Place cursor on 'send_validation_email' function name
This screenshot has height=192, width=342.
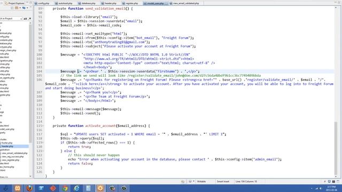click(x=105, y=9)
